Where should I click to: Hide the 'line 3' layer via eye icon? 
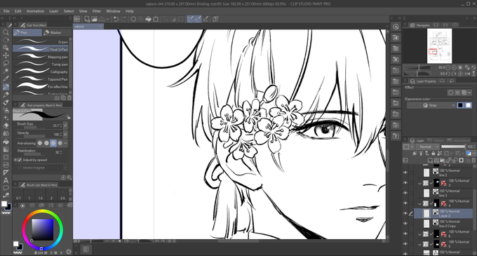(x=405, y=193)
